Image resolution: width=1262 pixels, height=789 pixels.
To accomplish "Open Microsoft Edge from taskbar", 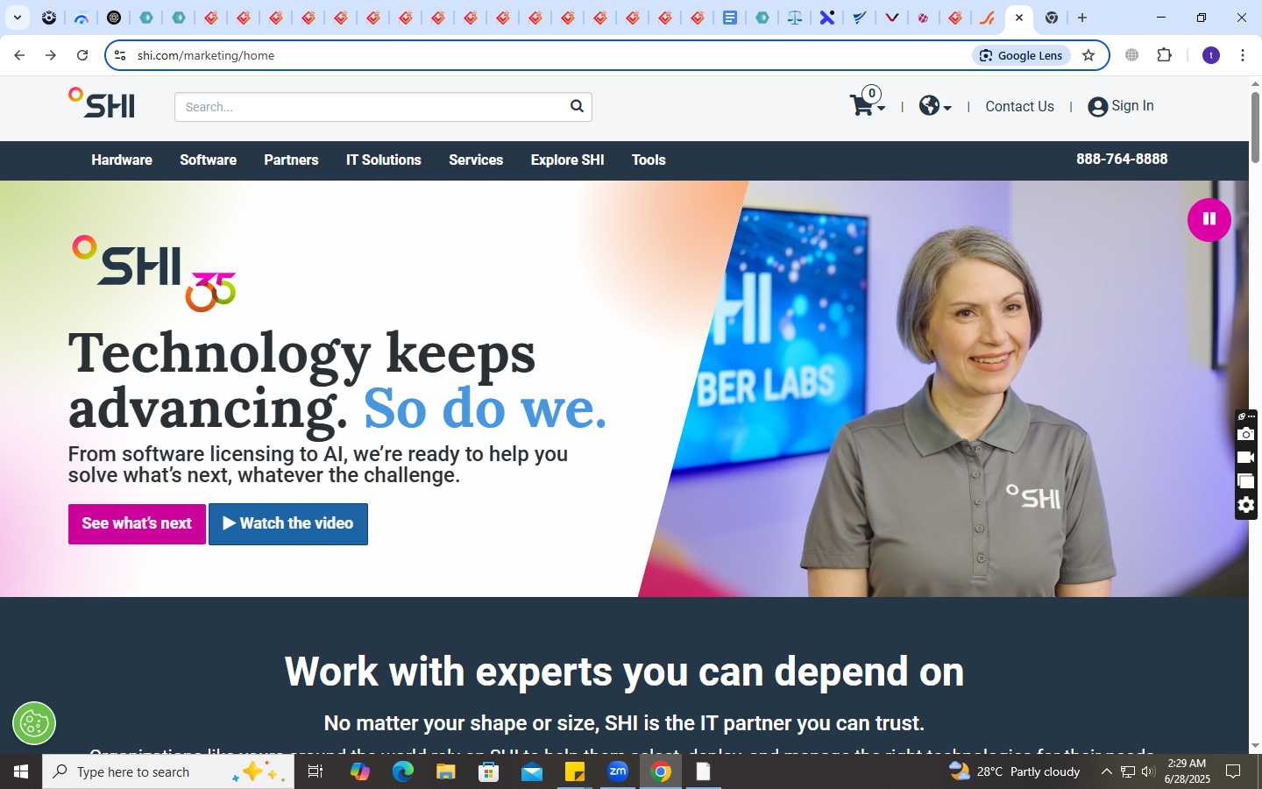I will click(403, 771).
